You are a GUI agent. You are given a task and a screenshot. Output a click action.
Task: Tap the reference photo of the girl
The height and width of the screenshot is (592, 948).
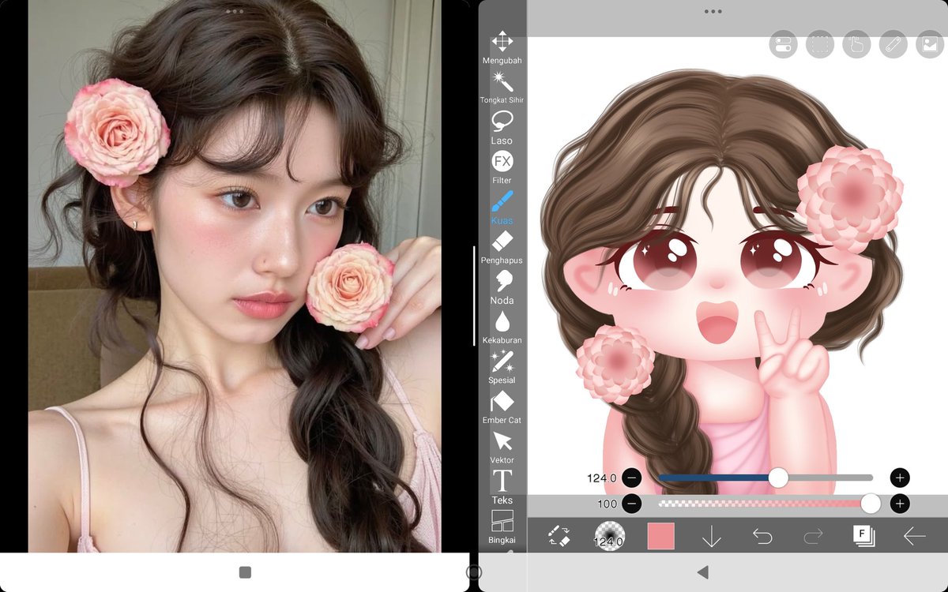point(235,276)
